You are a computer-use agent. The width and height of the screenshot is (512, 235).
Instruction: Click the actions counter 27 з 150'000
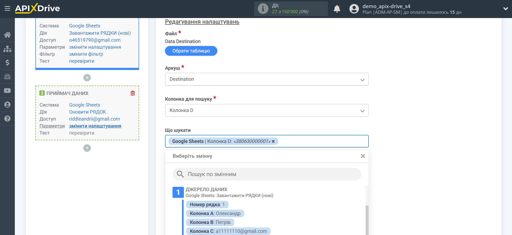coord(290,12)
